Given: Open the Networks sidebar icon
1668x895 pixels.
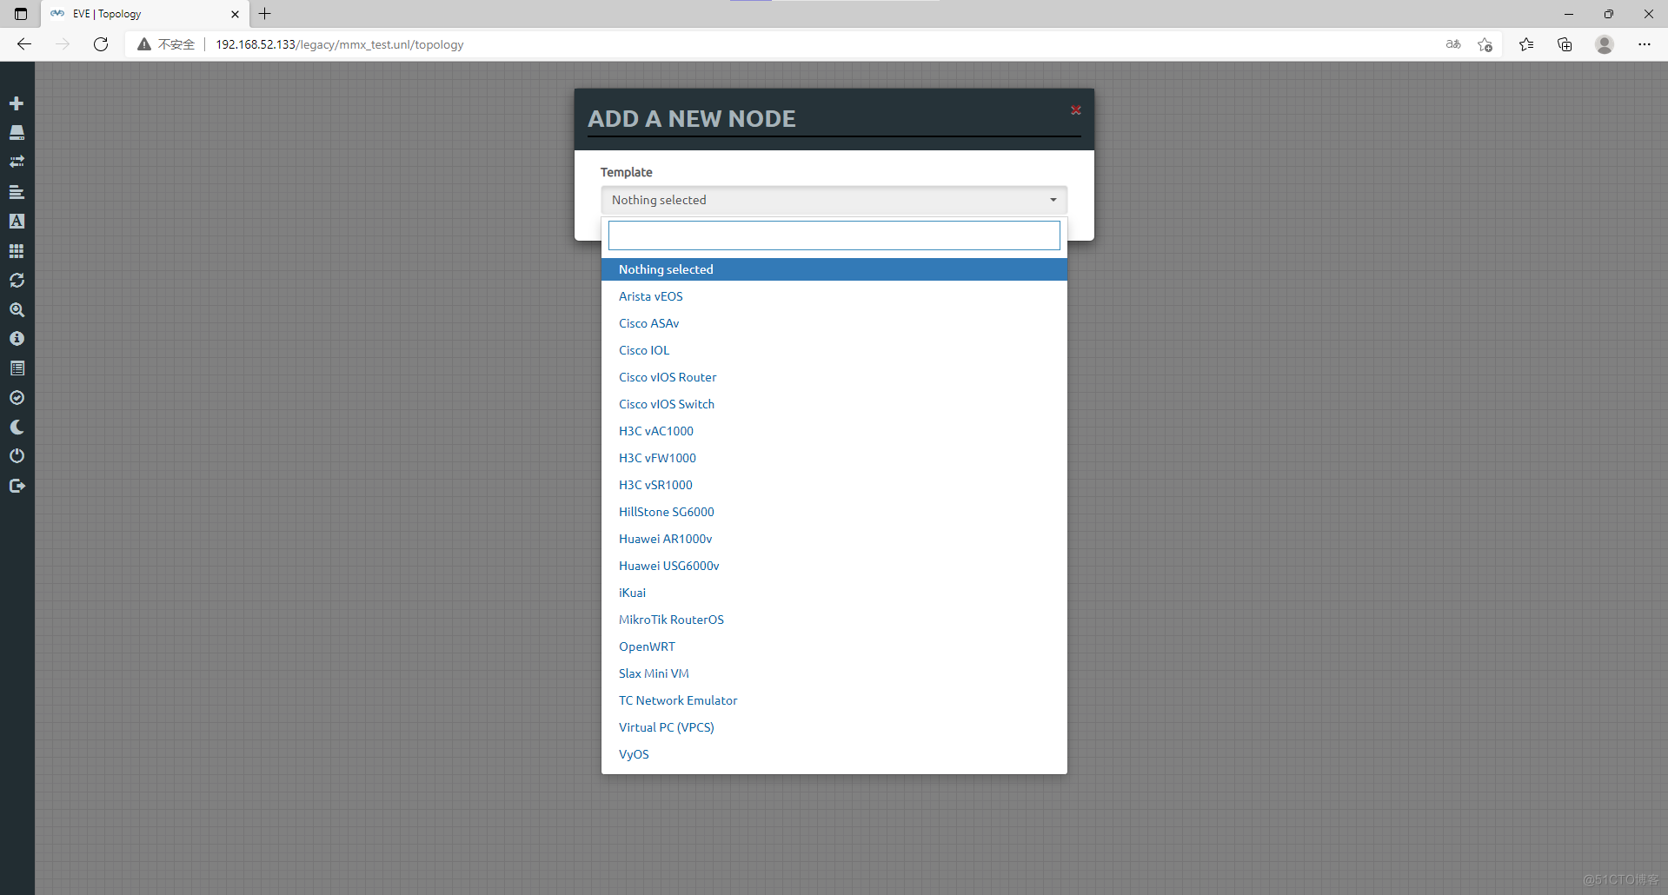Looking at the screenshot, I should tap(17, 162).
